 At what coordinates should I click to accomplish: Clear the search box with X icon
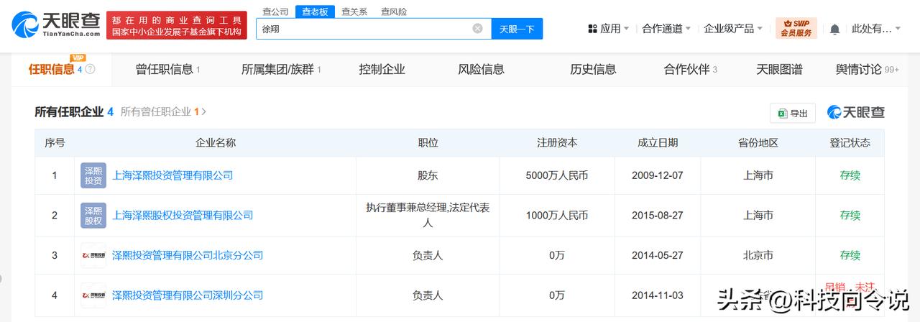(477, 29)
